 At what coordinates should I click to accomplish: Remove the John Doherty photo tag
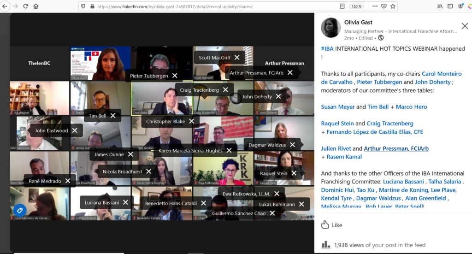tap(278, 96)
